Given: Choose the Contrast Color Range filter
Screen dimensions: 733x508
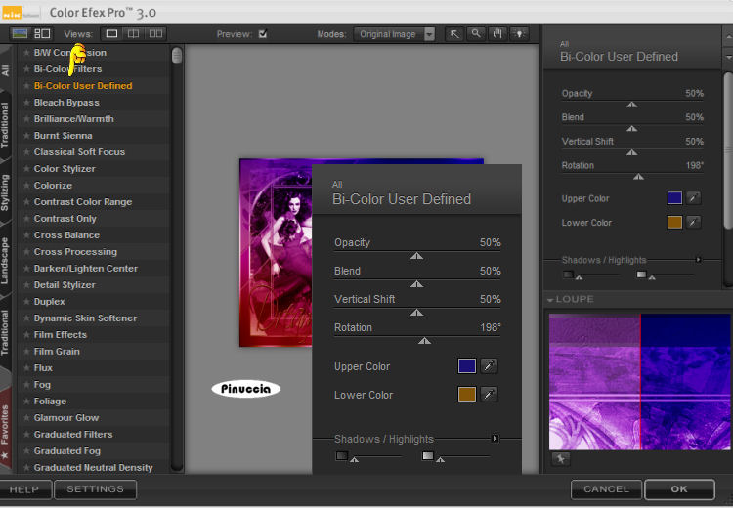Looking at the screenshot, I should pos(83,202).
